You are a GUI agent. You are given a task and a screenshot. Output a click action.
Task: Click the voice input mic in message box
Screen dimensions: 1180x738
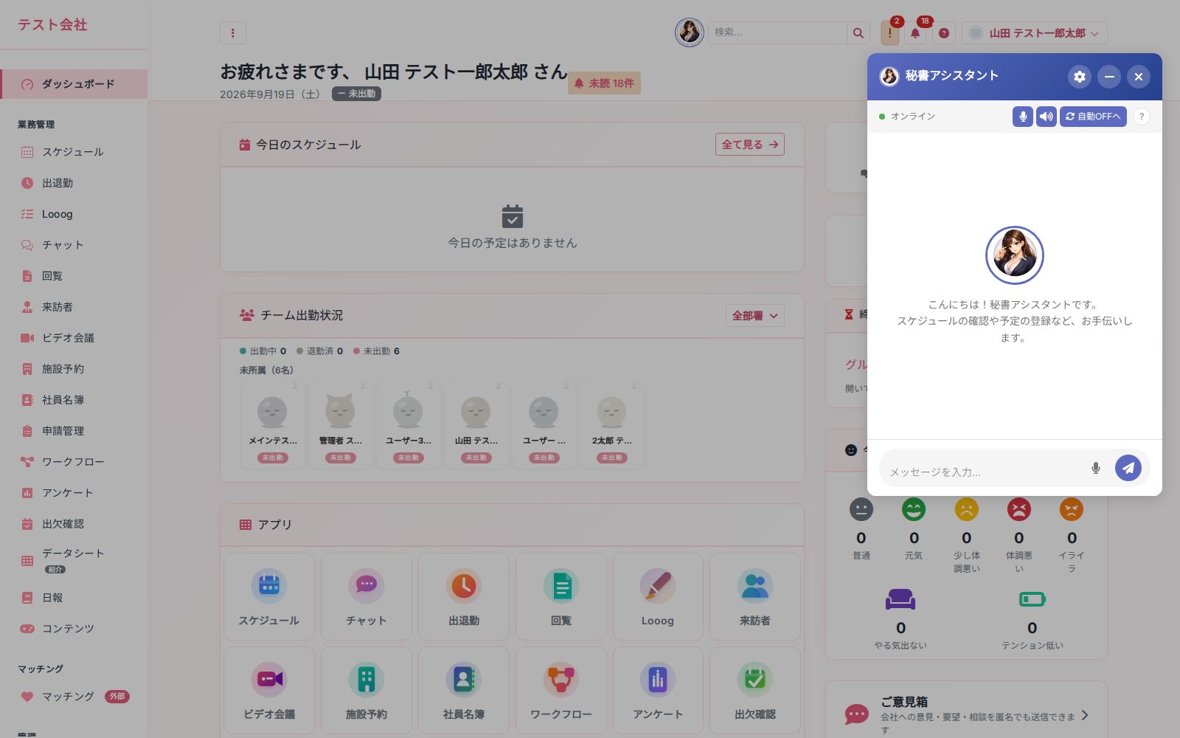pyautogui.click(x=1096, y=468)
